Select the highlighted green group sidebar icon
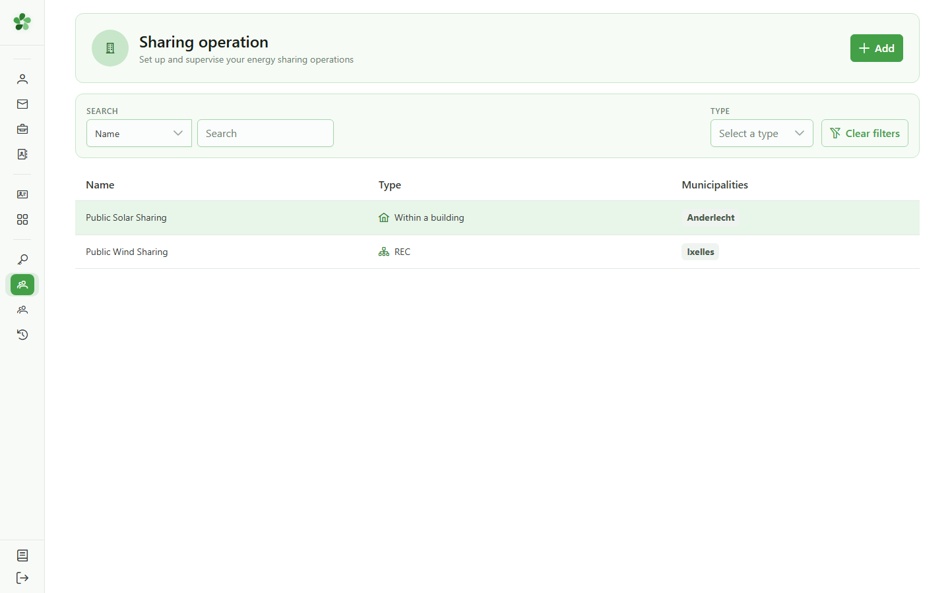This screenshot has height=593, width=950. click(22, 285)
